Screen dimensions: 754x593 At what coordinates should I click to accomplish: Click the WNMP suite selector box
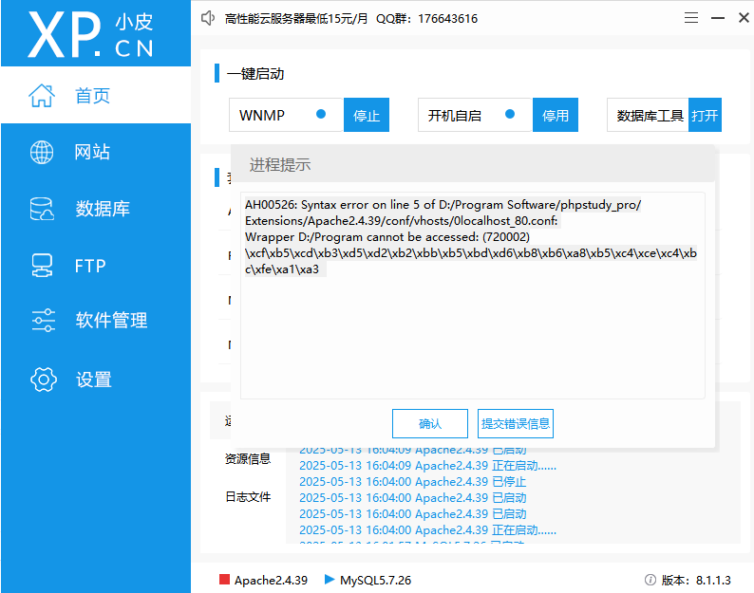[x=286, y=116]
